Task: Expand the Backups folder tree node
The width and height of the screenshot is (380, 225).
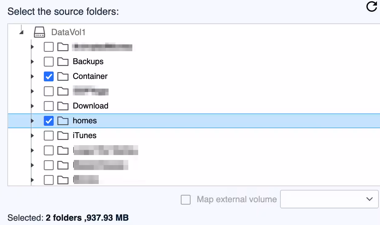Action: 32,62
